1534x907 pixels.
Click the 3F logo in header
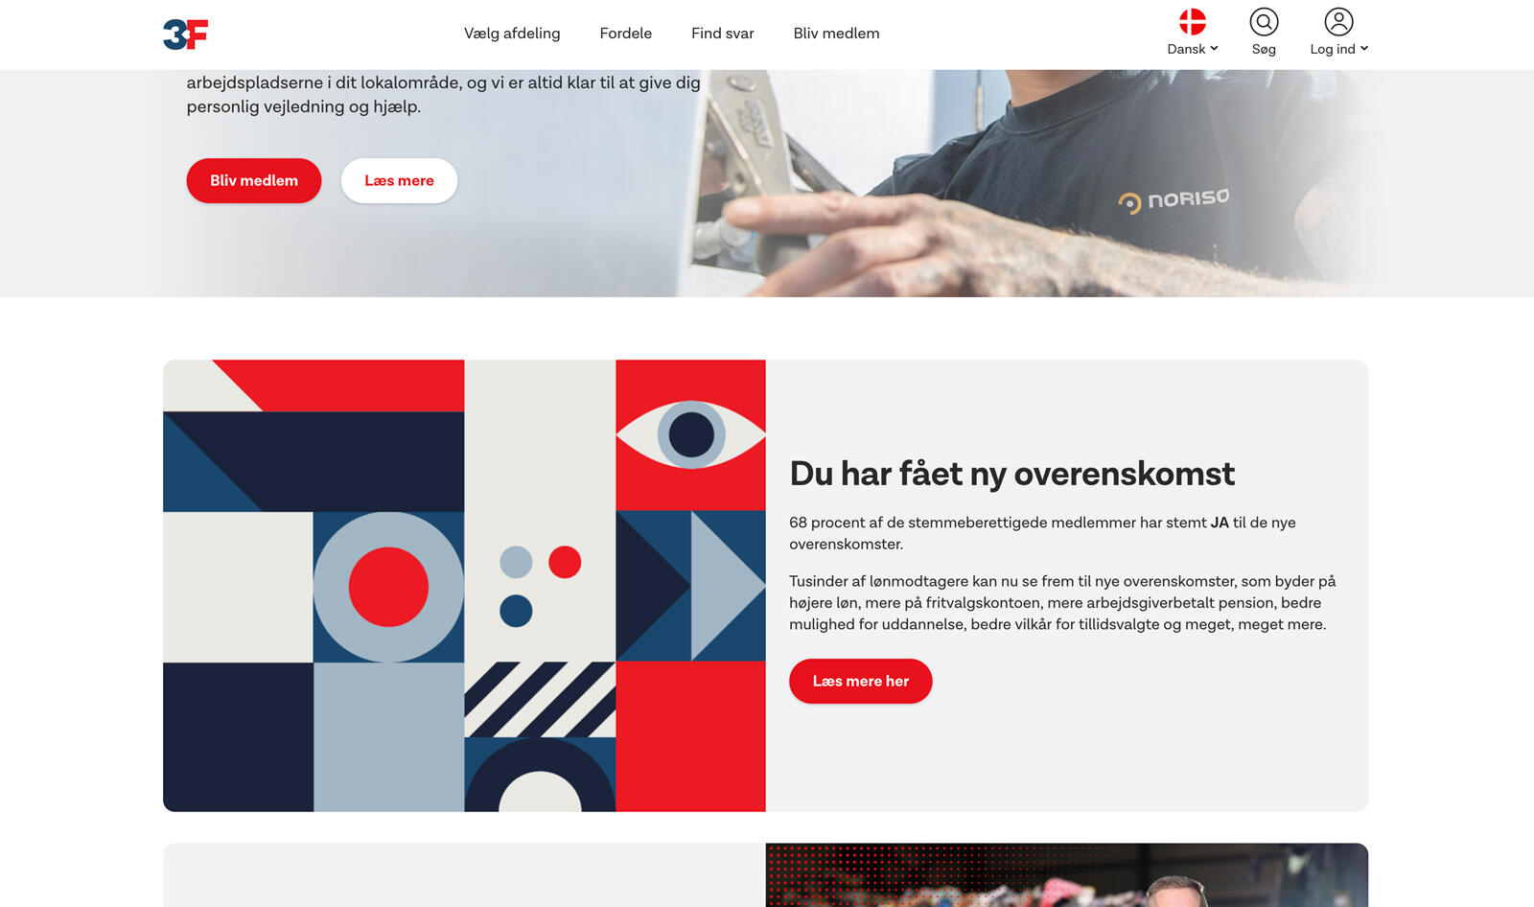pyautogui.click(x=185, y=35)
